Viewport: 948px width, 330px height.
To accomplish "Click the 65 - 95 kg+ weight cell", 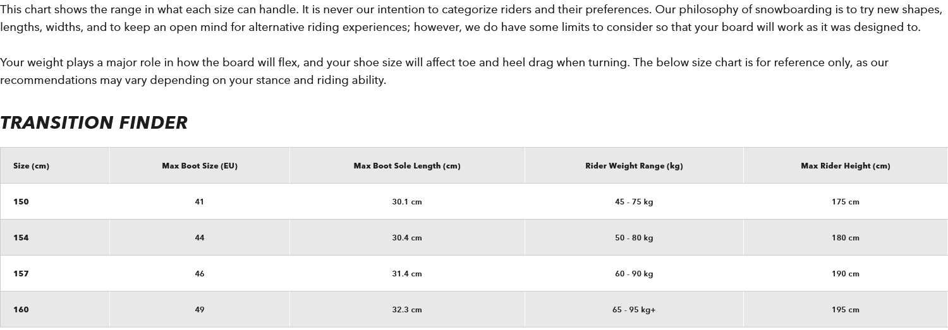I will tap(634, 310).
